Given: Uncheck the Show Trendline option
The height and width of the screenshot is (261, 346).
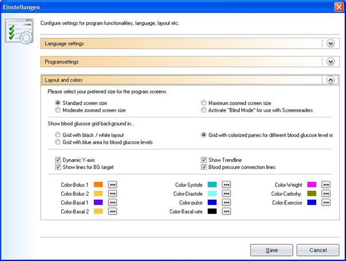Looking at the screenshot, I should tap(204, 160).
